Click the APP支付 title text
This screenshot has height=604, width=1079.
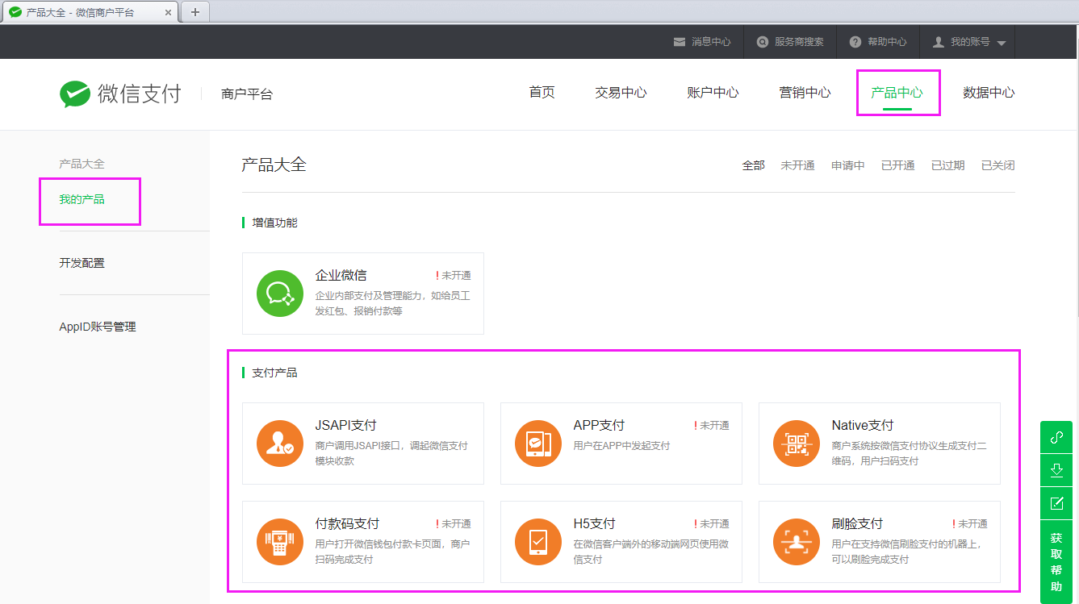pos(599,425)
